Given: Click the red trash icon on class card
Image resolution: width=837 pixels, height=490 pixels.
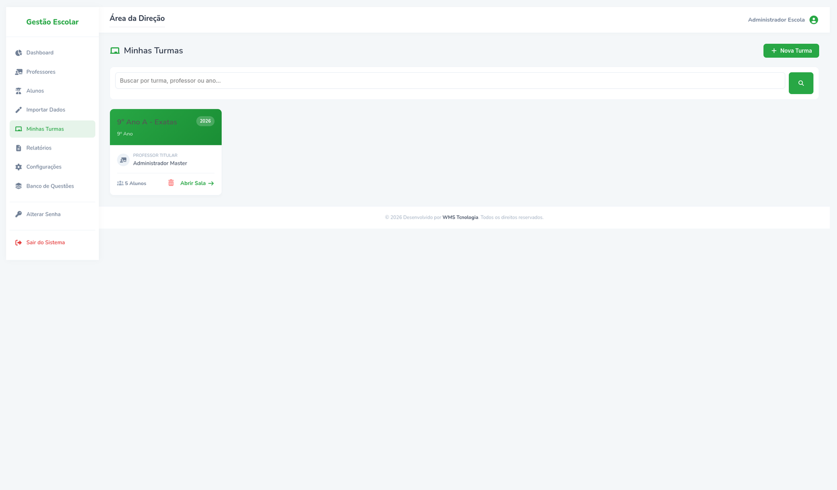Looking at the screenshot, I should click(x=171, y=183).
